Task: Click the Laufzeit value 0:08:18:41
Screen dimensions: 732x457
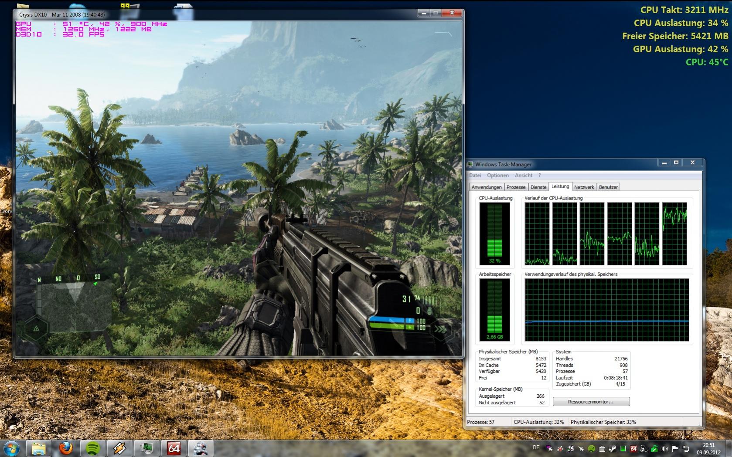Action: point(616,378)
